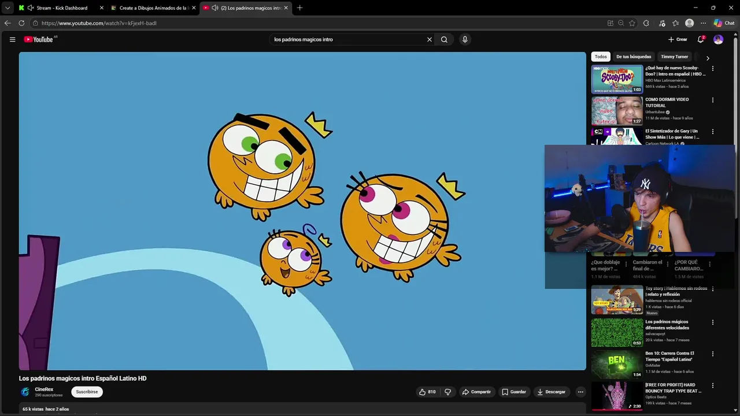Click the El Sintetizador de Gary title
Screen dimensions: 740x416
tap(672, 134)
